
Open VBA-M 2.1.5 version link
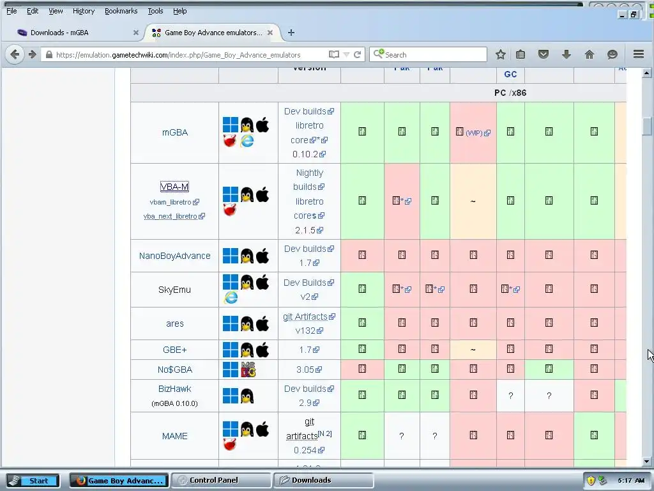coord(309,230)
